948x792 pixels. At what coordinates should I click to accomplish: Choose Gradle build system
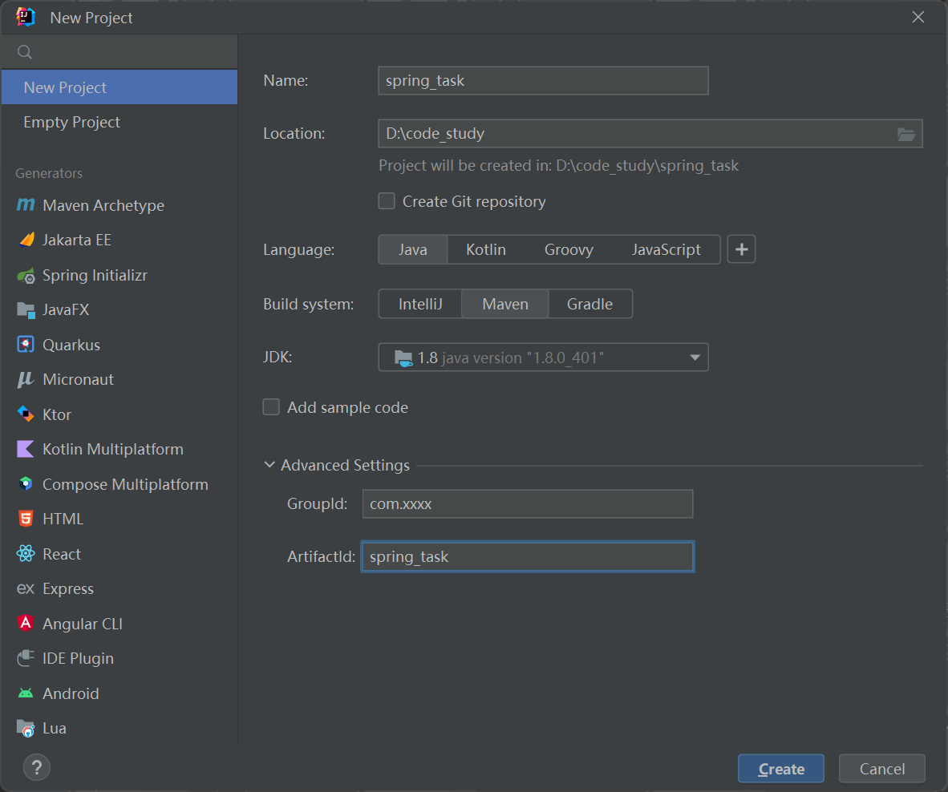click(589, 304)
